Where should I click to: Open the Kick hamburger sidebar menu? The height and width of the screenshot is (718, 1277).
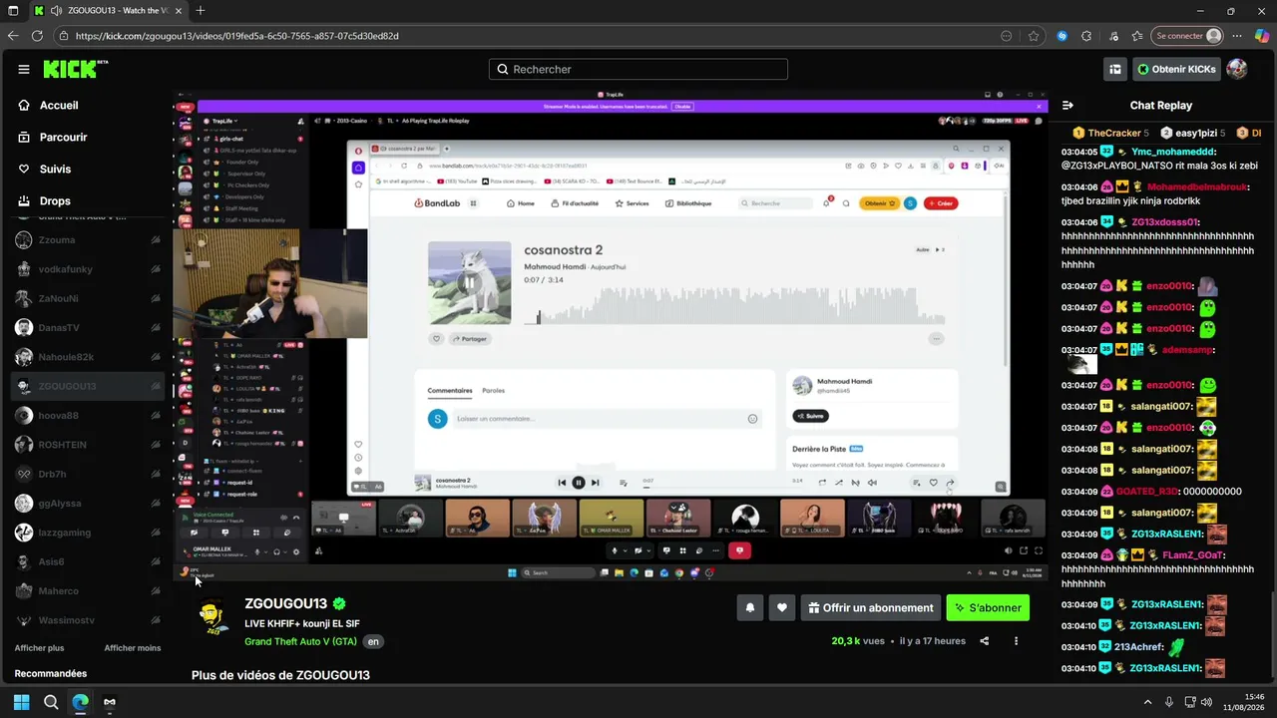(24, 69)
